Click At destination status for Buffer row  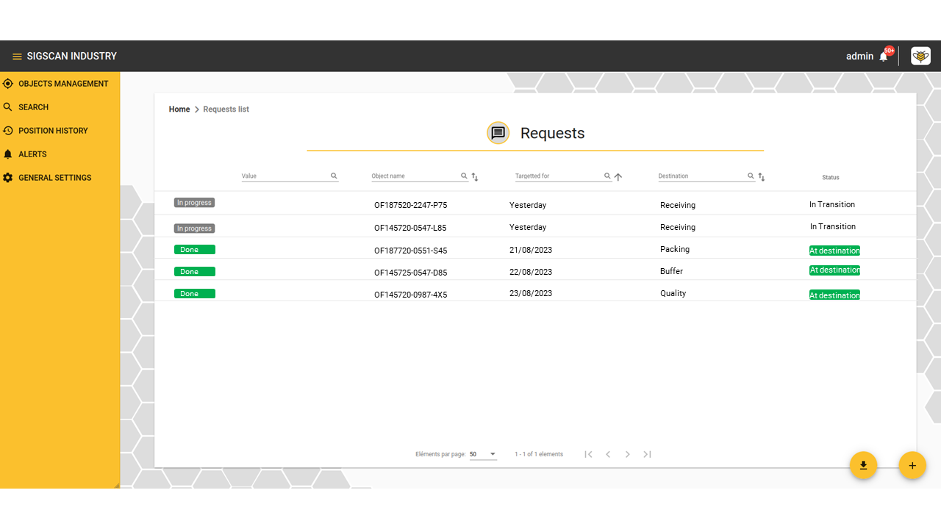point(834,270)
